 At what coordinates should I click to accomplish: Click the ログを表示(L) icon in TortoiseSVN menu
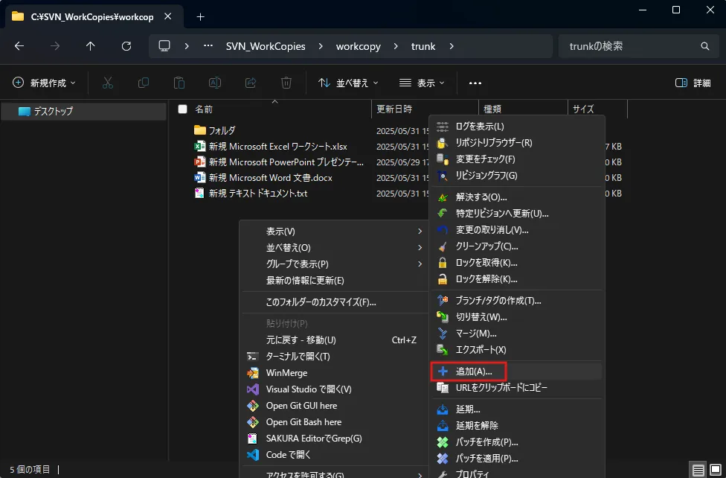pos(443,127)
